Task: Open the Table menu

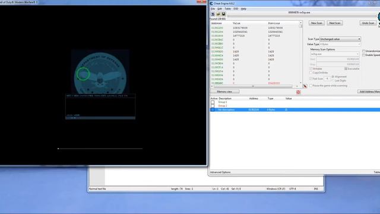Action: [227, 9]
